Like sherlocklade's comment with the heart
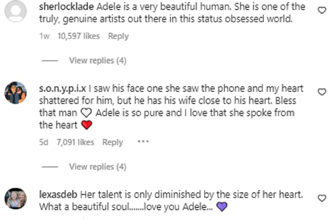Viewport: 330px width, 220px height. [x=322, y=10]
